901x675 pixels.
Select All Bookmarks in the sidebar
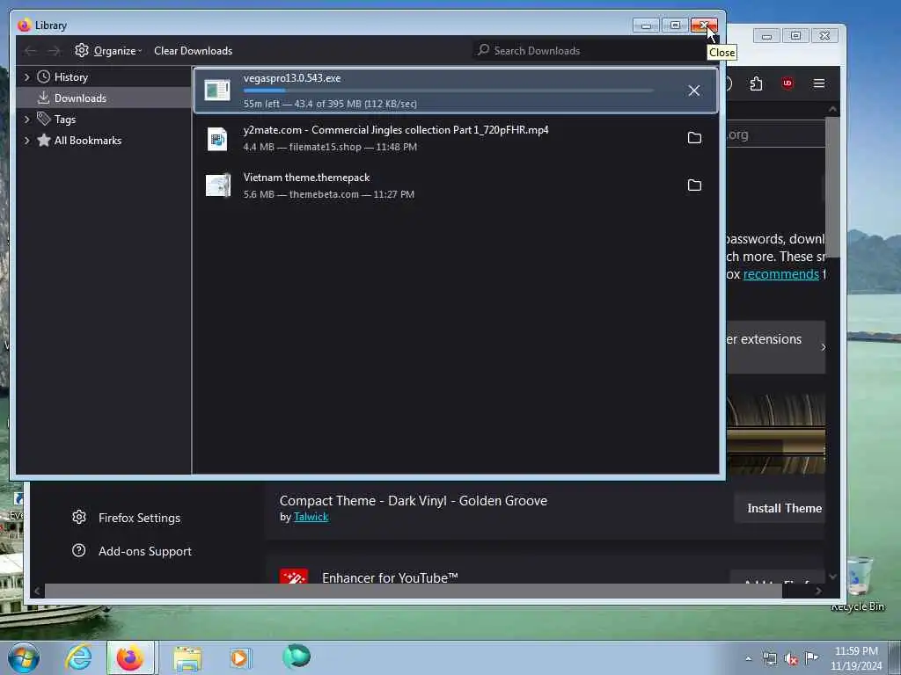[x=87, y=141]
